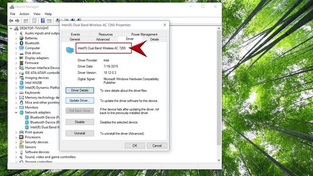Image resolution: width=313 pixels, height=176 pixels.
Task: Click the Imaging devices camera icon
Action: 22,78
